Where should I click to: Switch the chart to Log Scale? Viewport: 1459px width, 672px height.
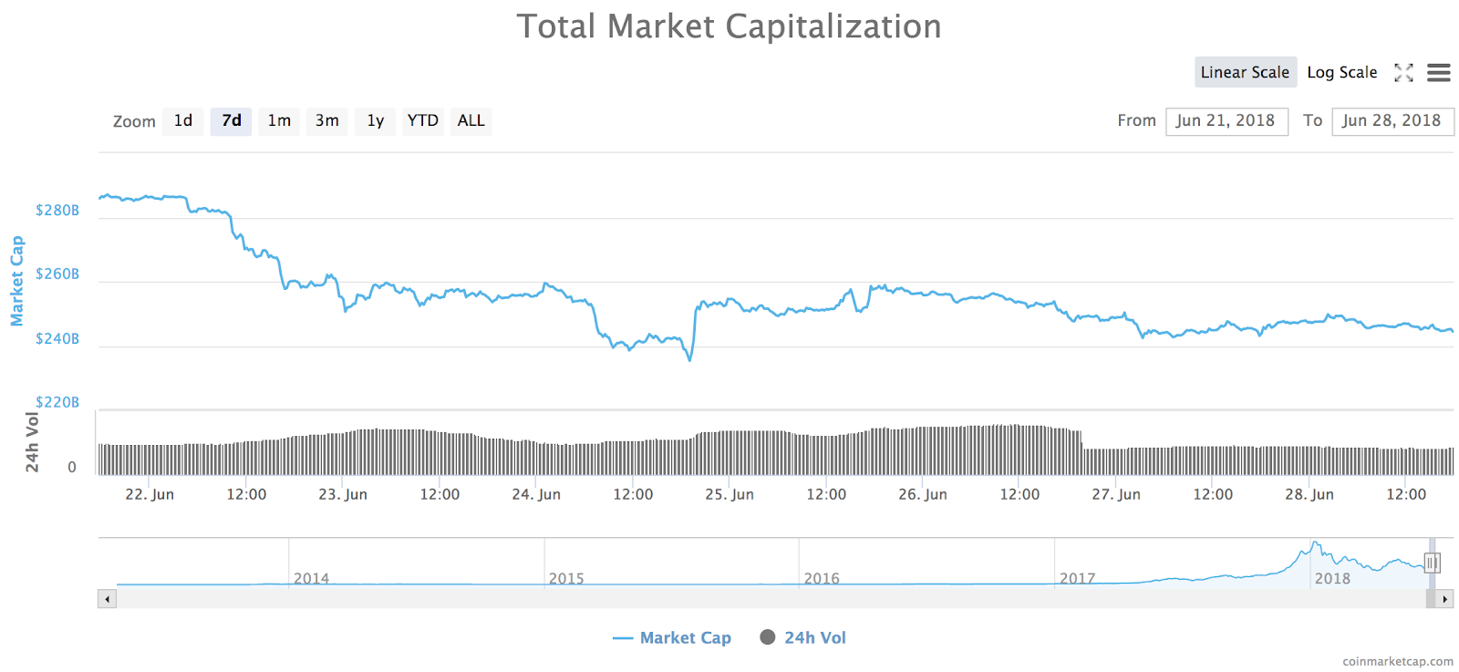(1341, 72)
